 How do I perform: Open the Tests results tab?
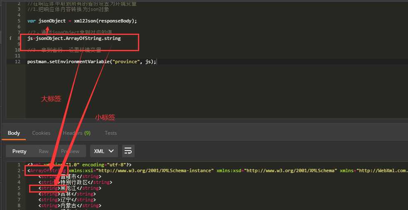point(111,133)
